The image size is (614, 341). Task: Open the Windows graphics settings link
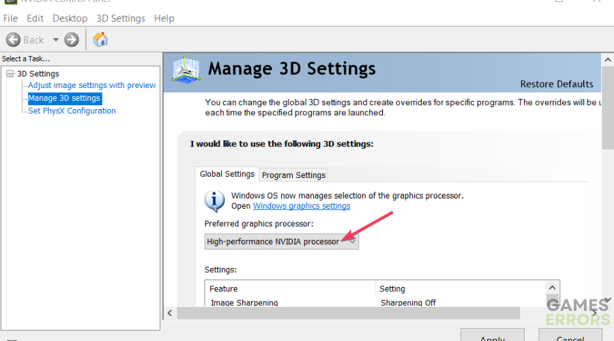tap(302, 206)
